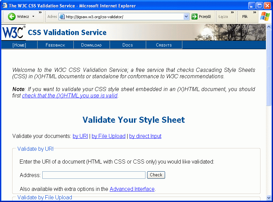Click the Address URI input field
Screen dimensions: 273x202
tap(94, 175)
